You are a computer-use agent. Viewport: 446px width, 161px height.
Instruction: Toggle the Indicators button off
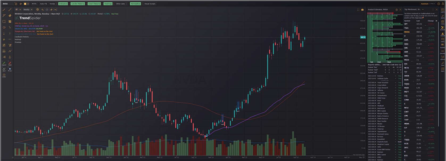tap(63, 4)
